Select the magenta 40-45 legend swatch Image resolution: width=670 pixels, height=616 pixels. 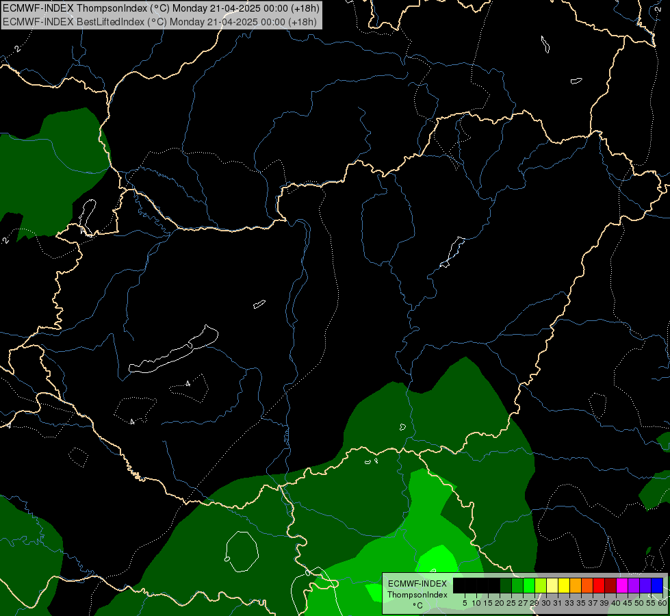(622, 586)
